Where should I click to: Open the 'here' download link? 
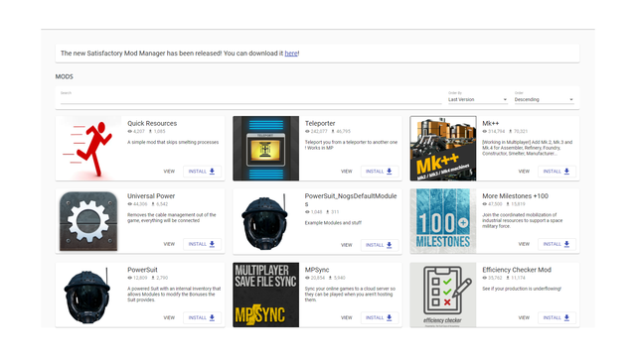tap(291, 54)
